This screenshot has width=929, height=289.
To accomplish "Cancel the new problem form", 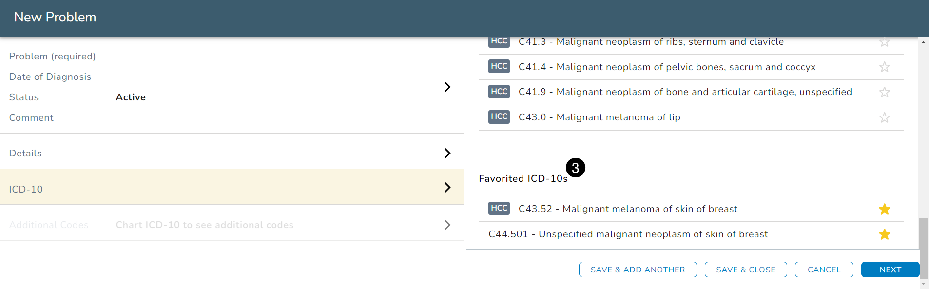I will pyautogui.click(x=824, y=270).
